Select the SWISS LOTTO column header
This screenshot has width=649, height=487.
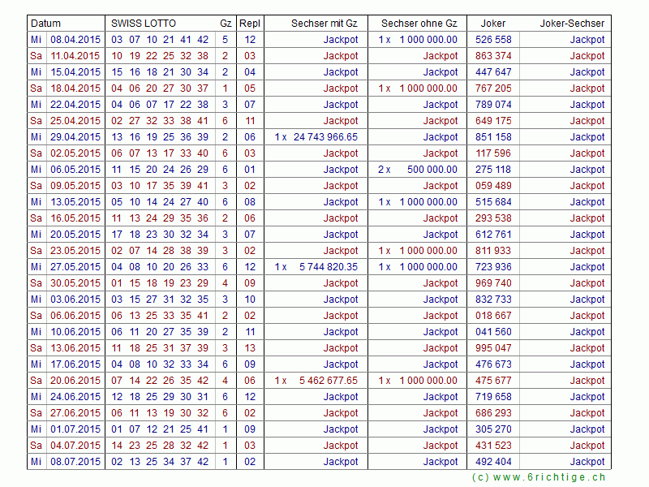tap(143, 24)
